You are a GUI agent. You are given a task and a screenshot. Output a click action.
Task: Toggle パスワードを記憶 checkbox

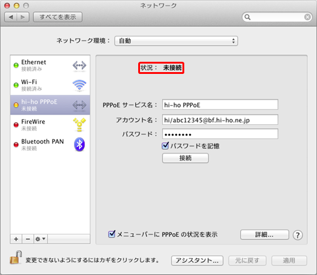(x=165, y=146)
